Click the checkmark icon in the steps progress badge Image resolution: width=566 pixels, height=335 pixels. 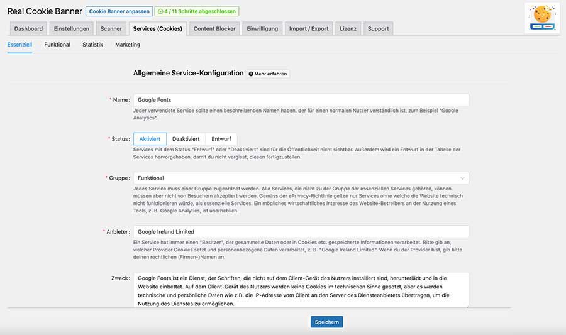point(161,11)
